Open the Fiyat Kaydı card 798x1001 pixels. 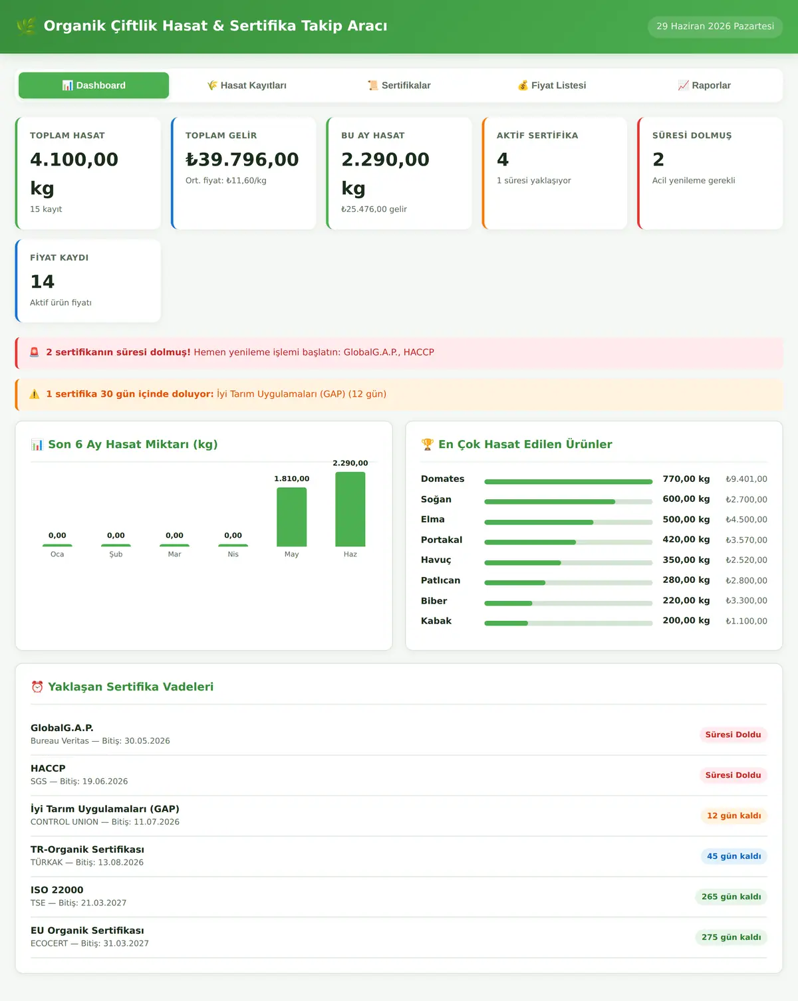click(x=88, y=281)
